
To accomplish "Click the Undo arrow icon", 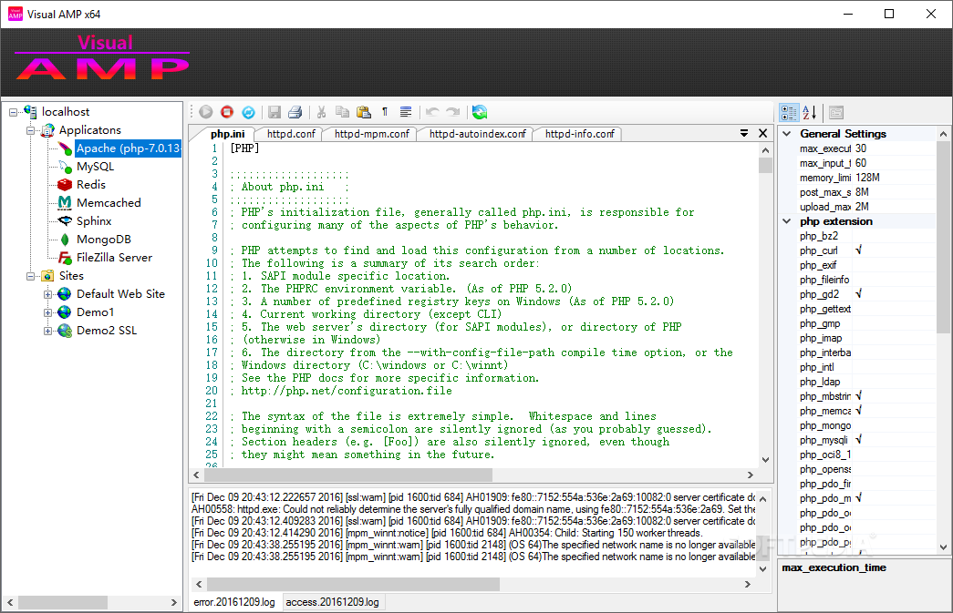I will click(x=432, y=112).
